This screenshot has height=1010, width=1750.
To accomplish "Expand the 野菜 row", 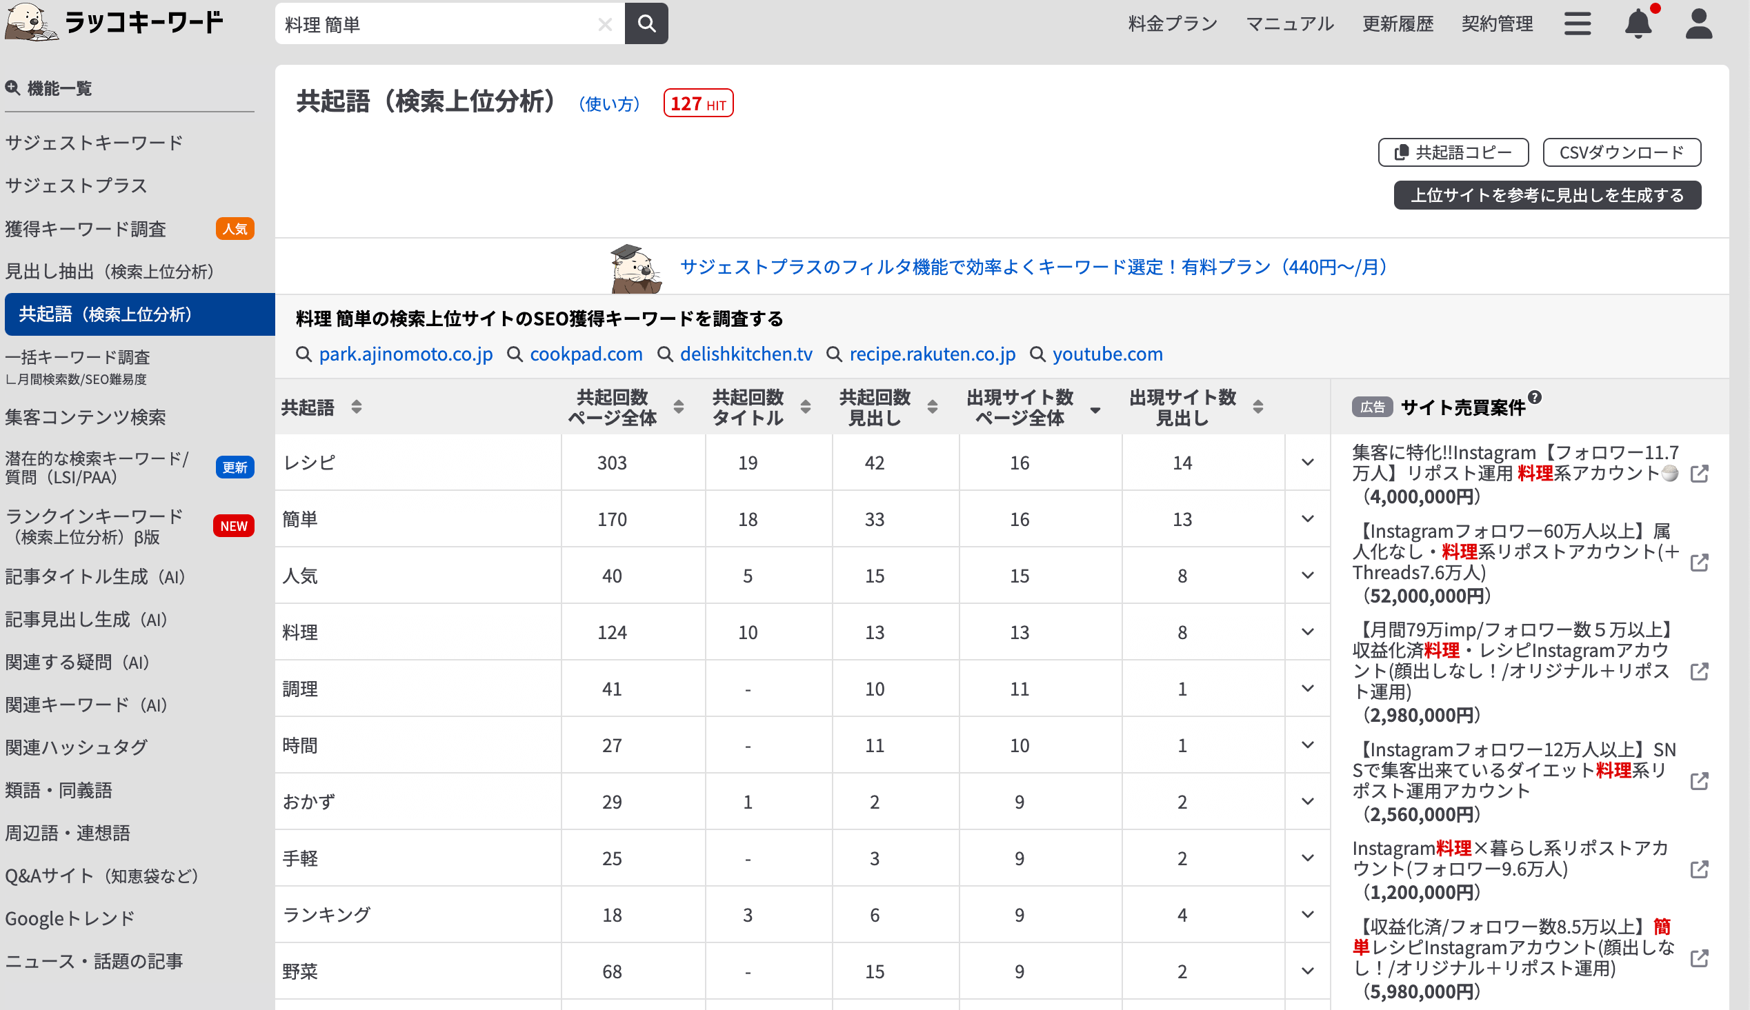I will point(1307,971).
